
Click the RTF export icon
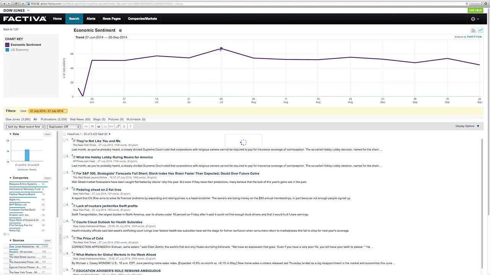[111, 126]
